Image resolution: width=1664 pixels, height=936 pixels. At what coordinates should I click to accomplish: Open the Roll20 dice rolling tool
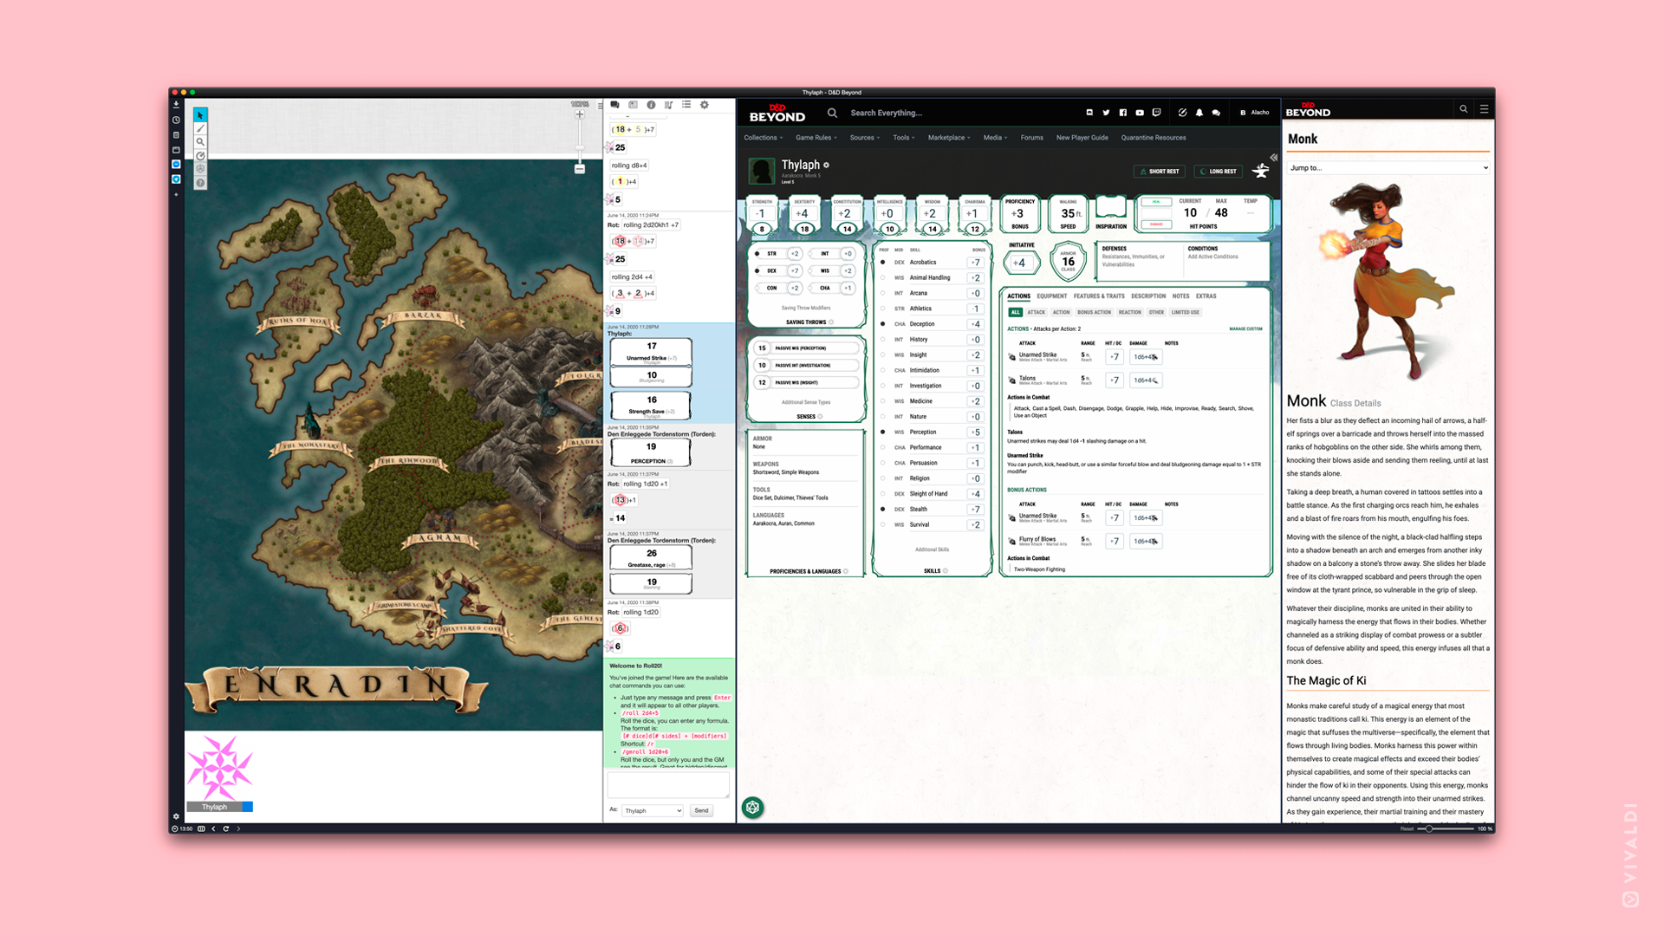(200, 169)
